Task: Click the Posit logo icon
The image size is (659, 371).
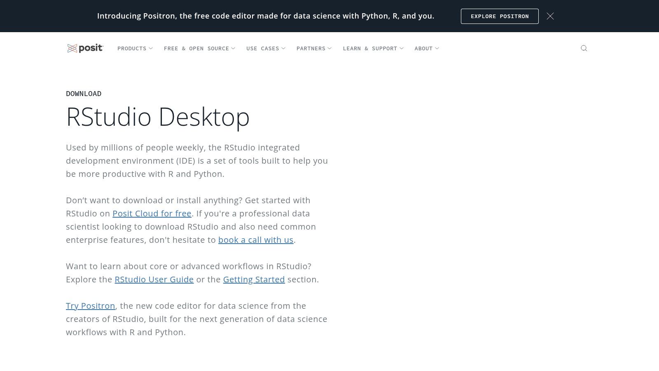Action: click(72, 48)
